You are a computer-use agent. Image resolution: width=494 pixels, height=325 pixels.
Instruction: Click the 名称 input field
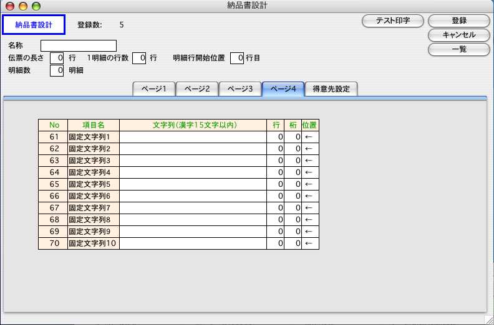point(79,45)
